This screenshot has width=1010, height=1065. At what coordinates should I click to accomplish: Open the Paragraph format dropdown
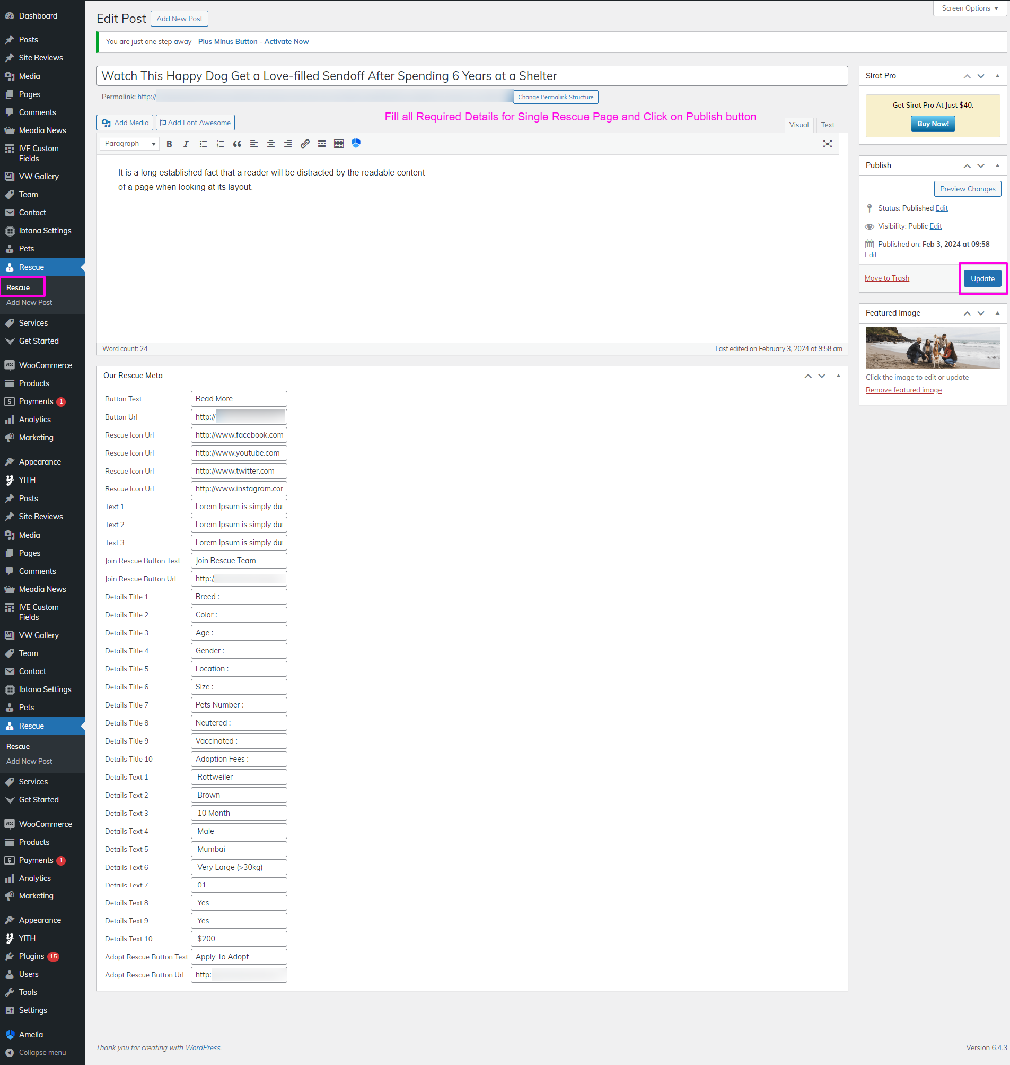[x=130, y=144]
